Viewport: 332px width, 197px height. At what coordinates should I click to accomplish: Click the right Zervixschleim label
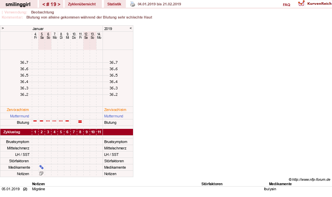(x=115, y=110)
